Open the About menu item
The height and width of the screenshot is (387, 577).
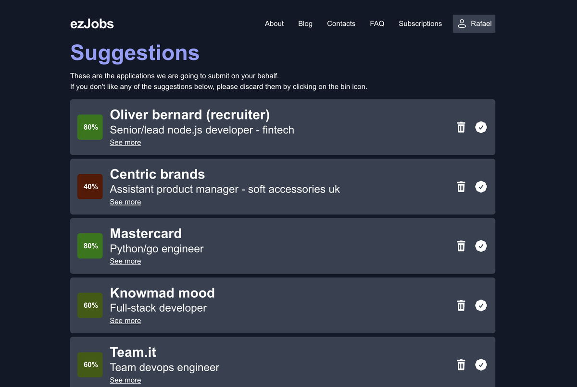click(x=274, y=24)
